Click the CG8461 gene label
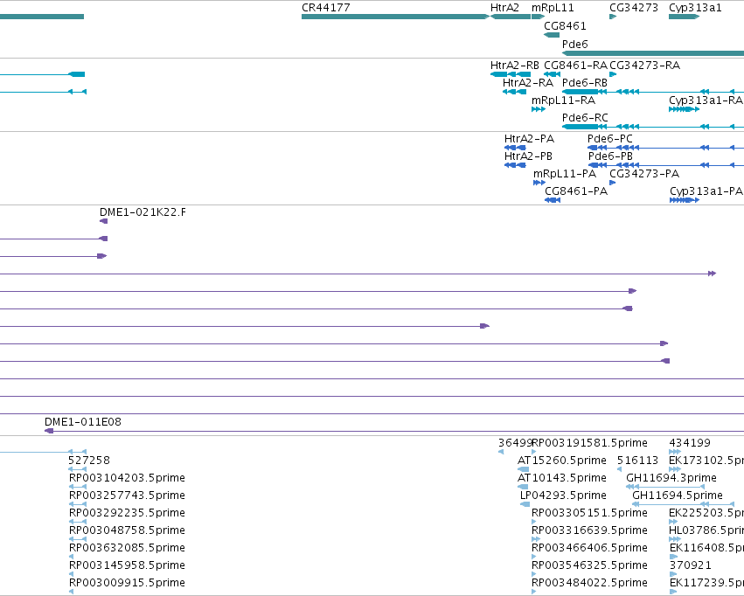 [x=565, y=25]
